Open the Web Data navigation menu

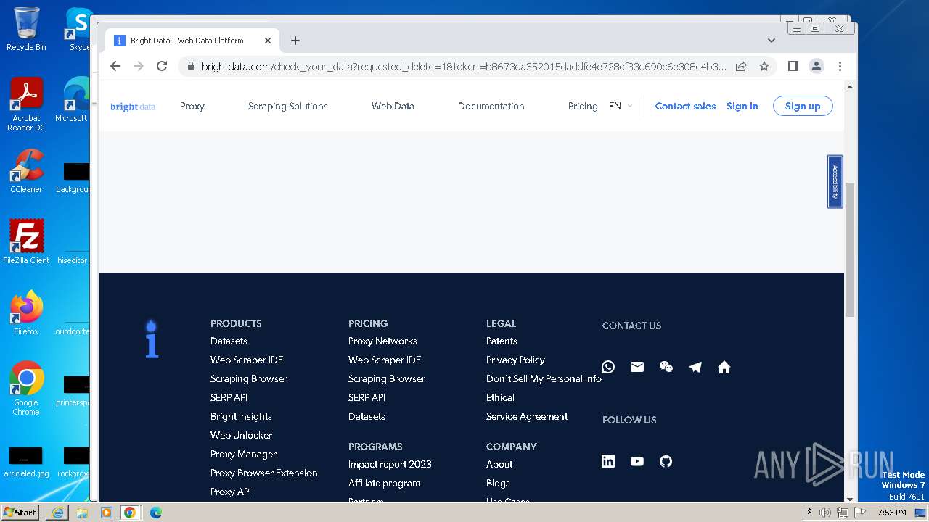(x=393, y=107)
